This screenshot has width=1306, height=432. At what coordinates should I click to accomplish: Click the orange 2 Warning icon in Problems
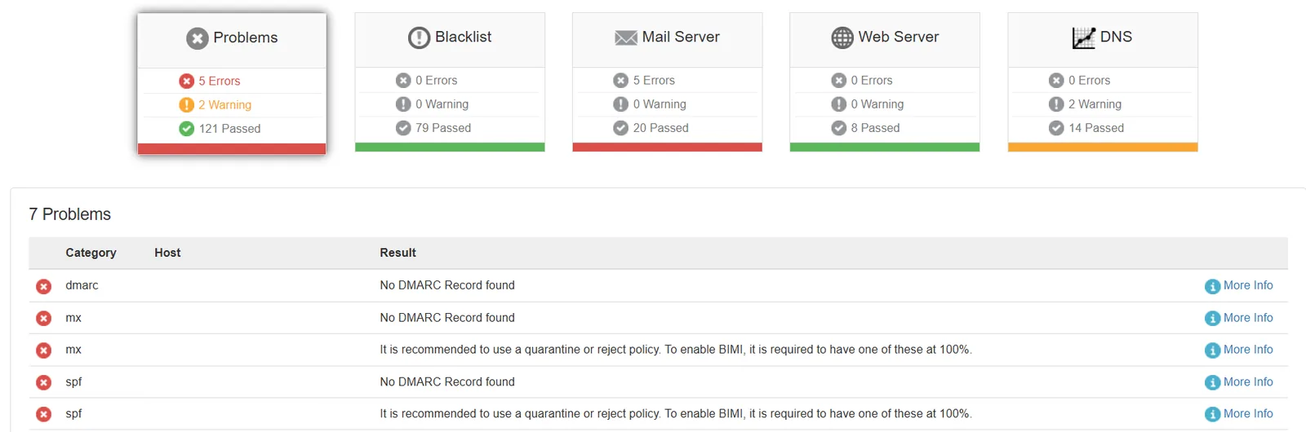pyautogui.click(x=187, y=104)
